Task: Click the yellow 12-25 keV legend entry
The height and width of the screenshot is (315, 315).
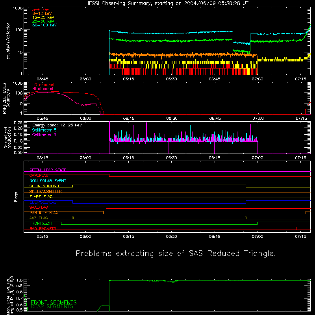Action: click(x=43, y=17)
